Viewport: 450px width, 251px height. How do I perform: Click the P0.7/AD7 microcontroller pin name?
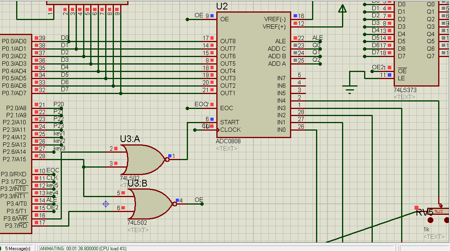(x=14, y=93)
